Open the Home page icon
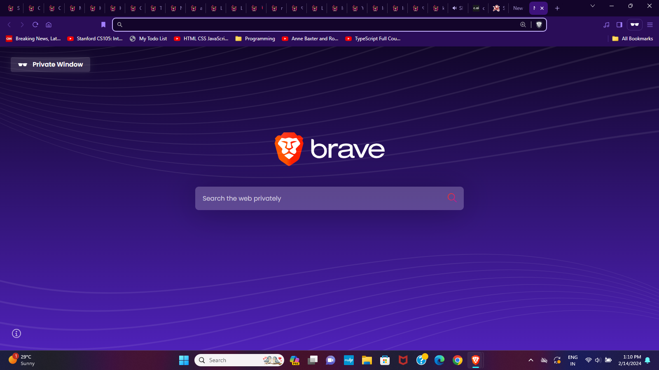 pos(49,25)
